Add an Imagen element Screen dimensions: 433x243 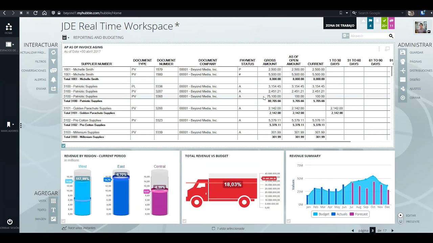pyautogui.click(x=53, y=219)
